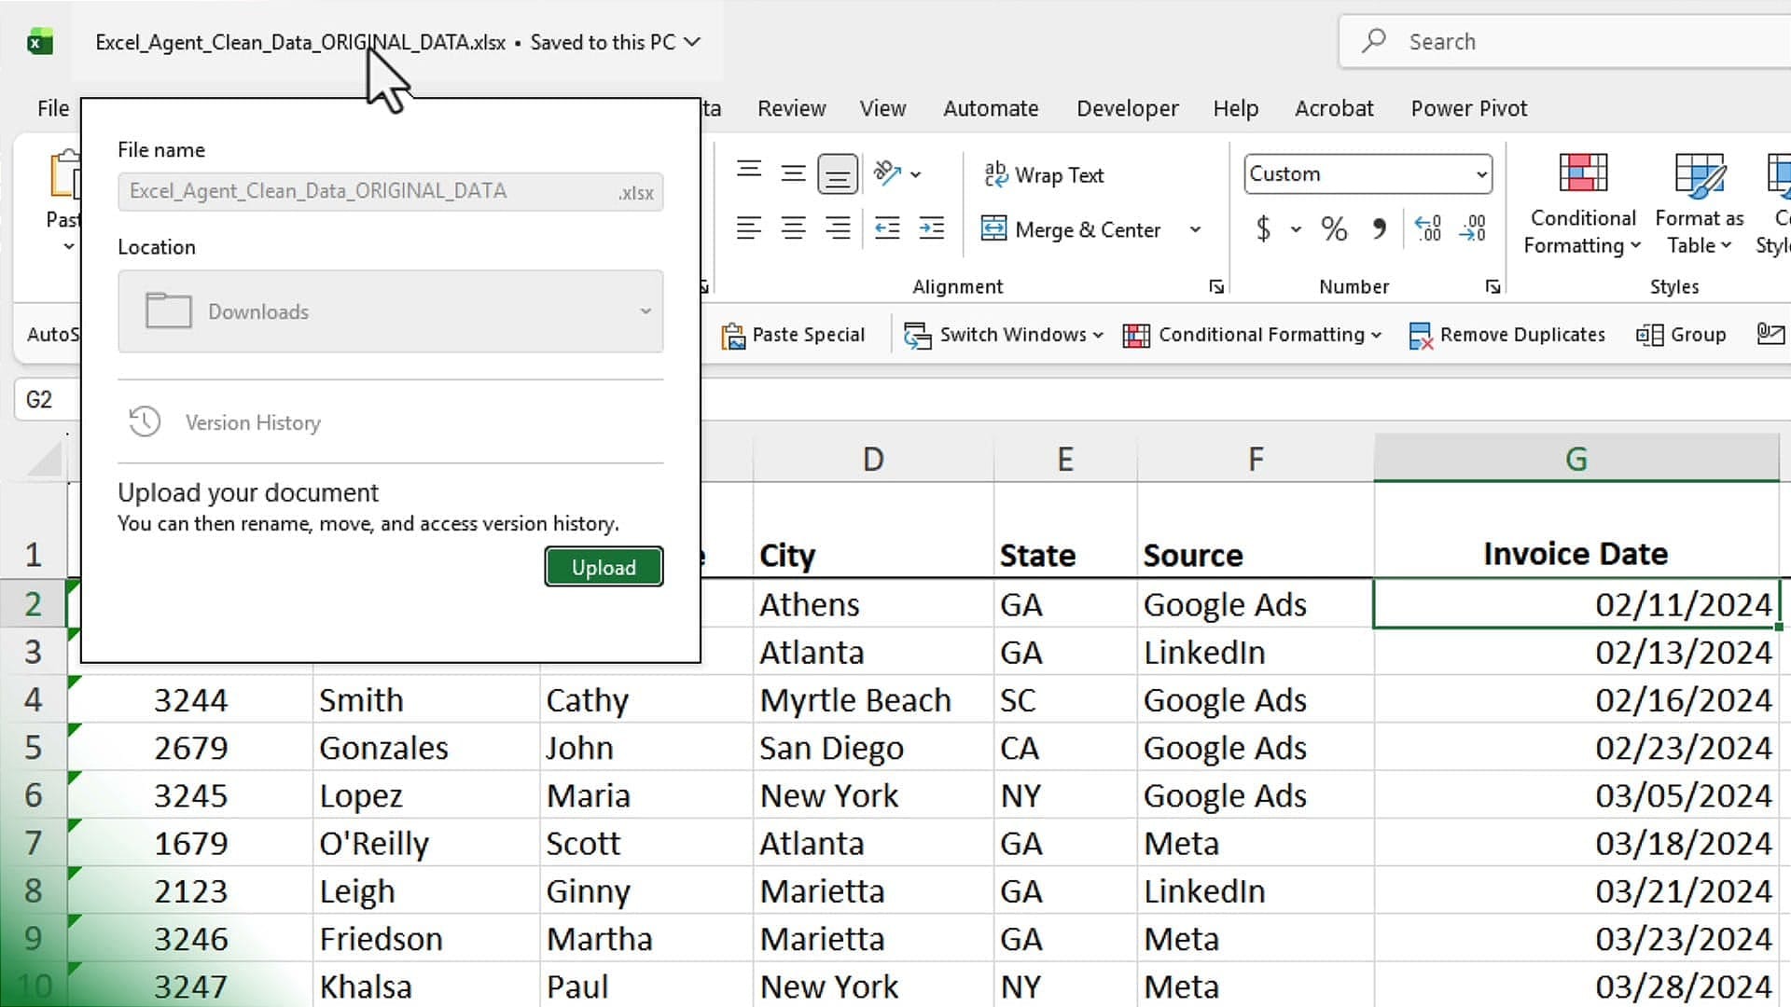The width and height of the screenshot is (1791, 1007).
Task: Open Paste Special
Action: pyautogui.click(x=794, y=335)
